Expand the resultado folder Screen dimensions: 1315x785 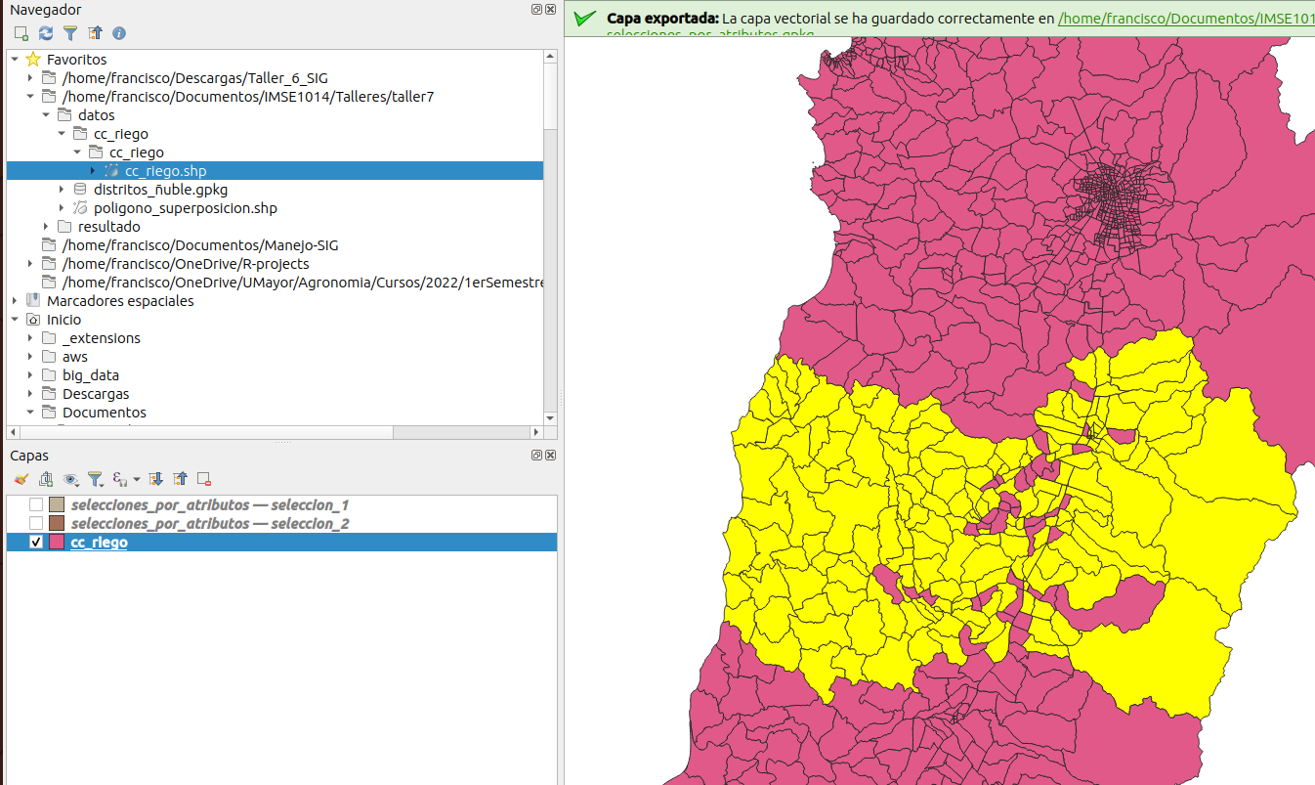click(x=46, y=227)
